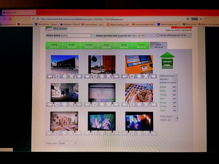Switch to the Sobota day tab

pyautogui.click(x=54, y=46)
